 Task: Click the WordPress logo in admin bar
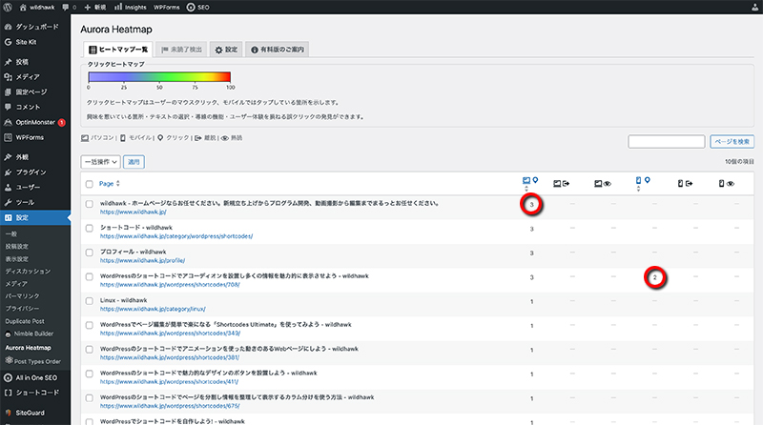tap(9, 7)
